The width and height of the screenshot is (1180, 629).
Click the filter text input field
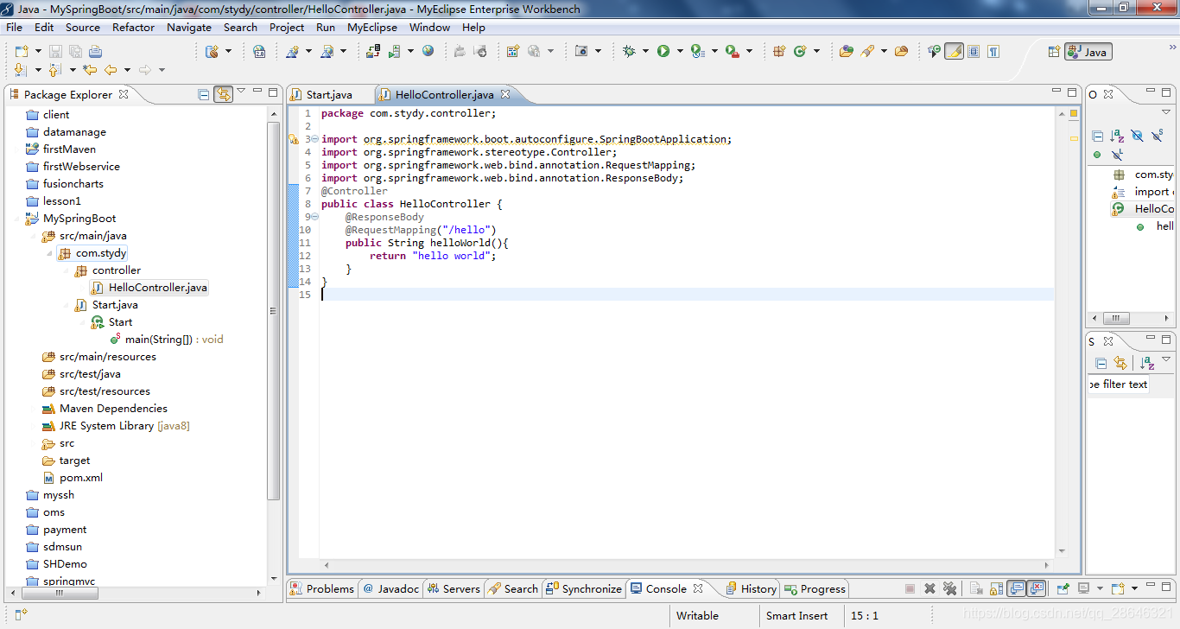tap(1120, 384)
